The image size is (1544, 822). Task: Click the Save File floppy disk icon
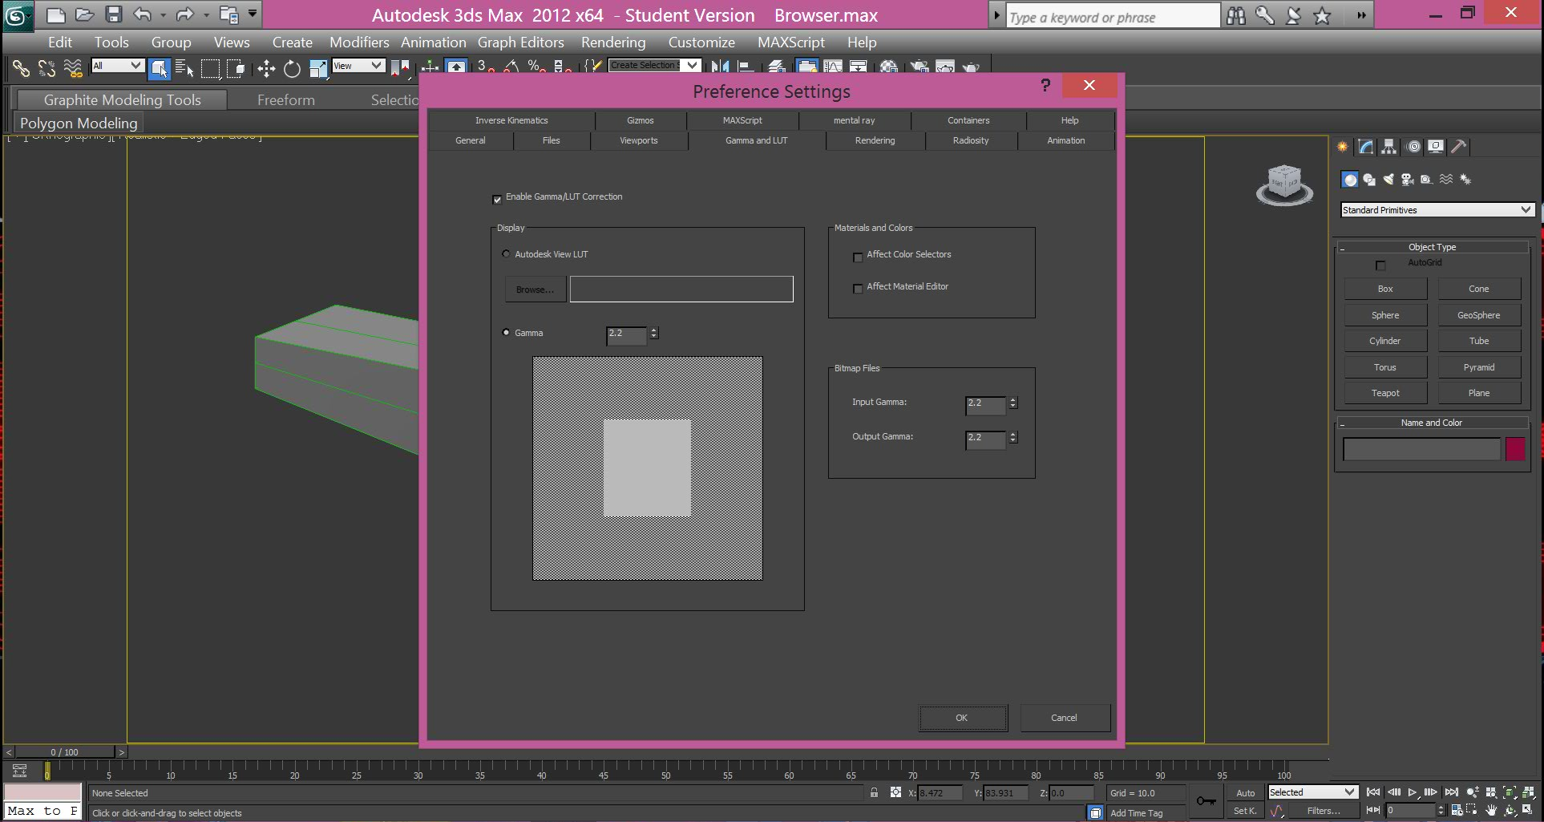pyautogui.click(x=114, y=14)
